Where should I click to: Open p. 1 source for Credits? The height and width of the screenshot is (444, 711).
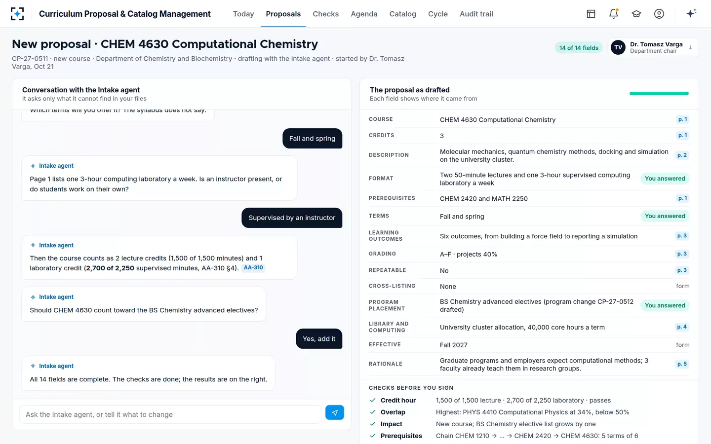[682, 135]
